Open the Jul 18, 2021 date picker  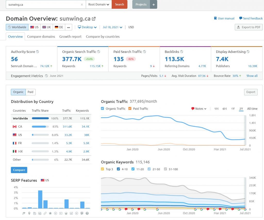pos(112,27)
